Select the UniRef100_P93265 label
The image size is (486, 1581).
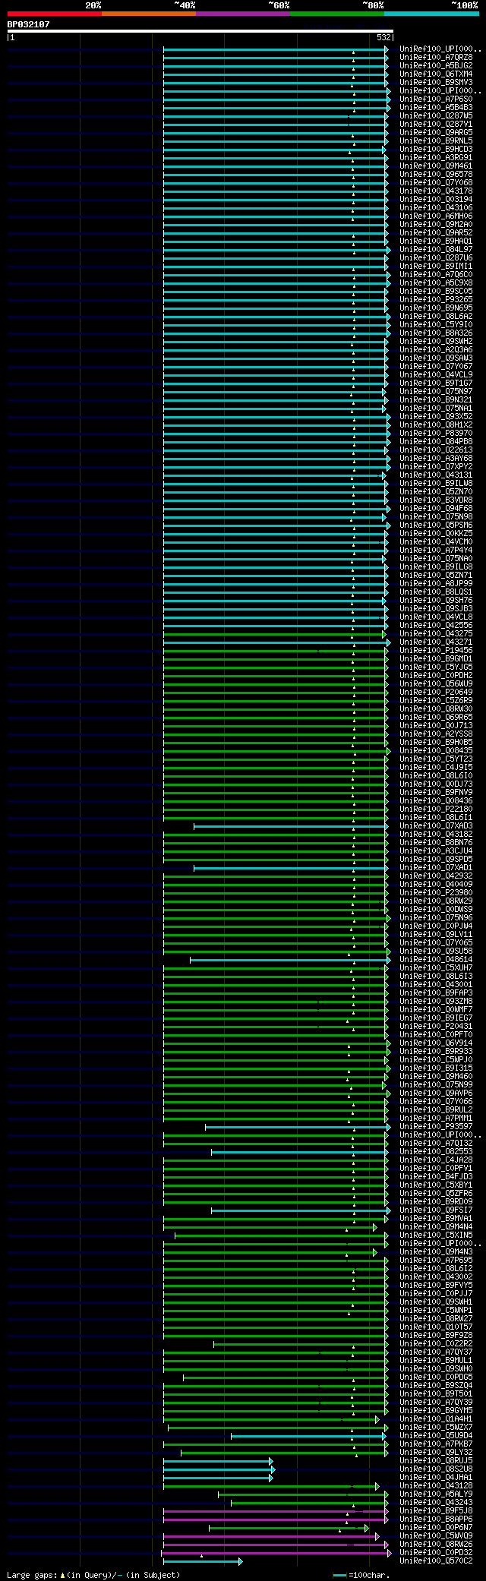(x=436, y=299)
